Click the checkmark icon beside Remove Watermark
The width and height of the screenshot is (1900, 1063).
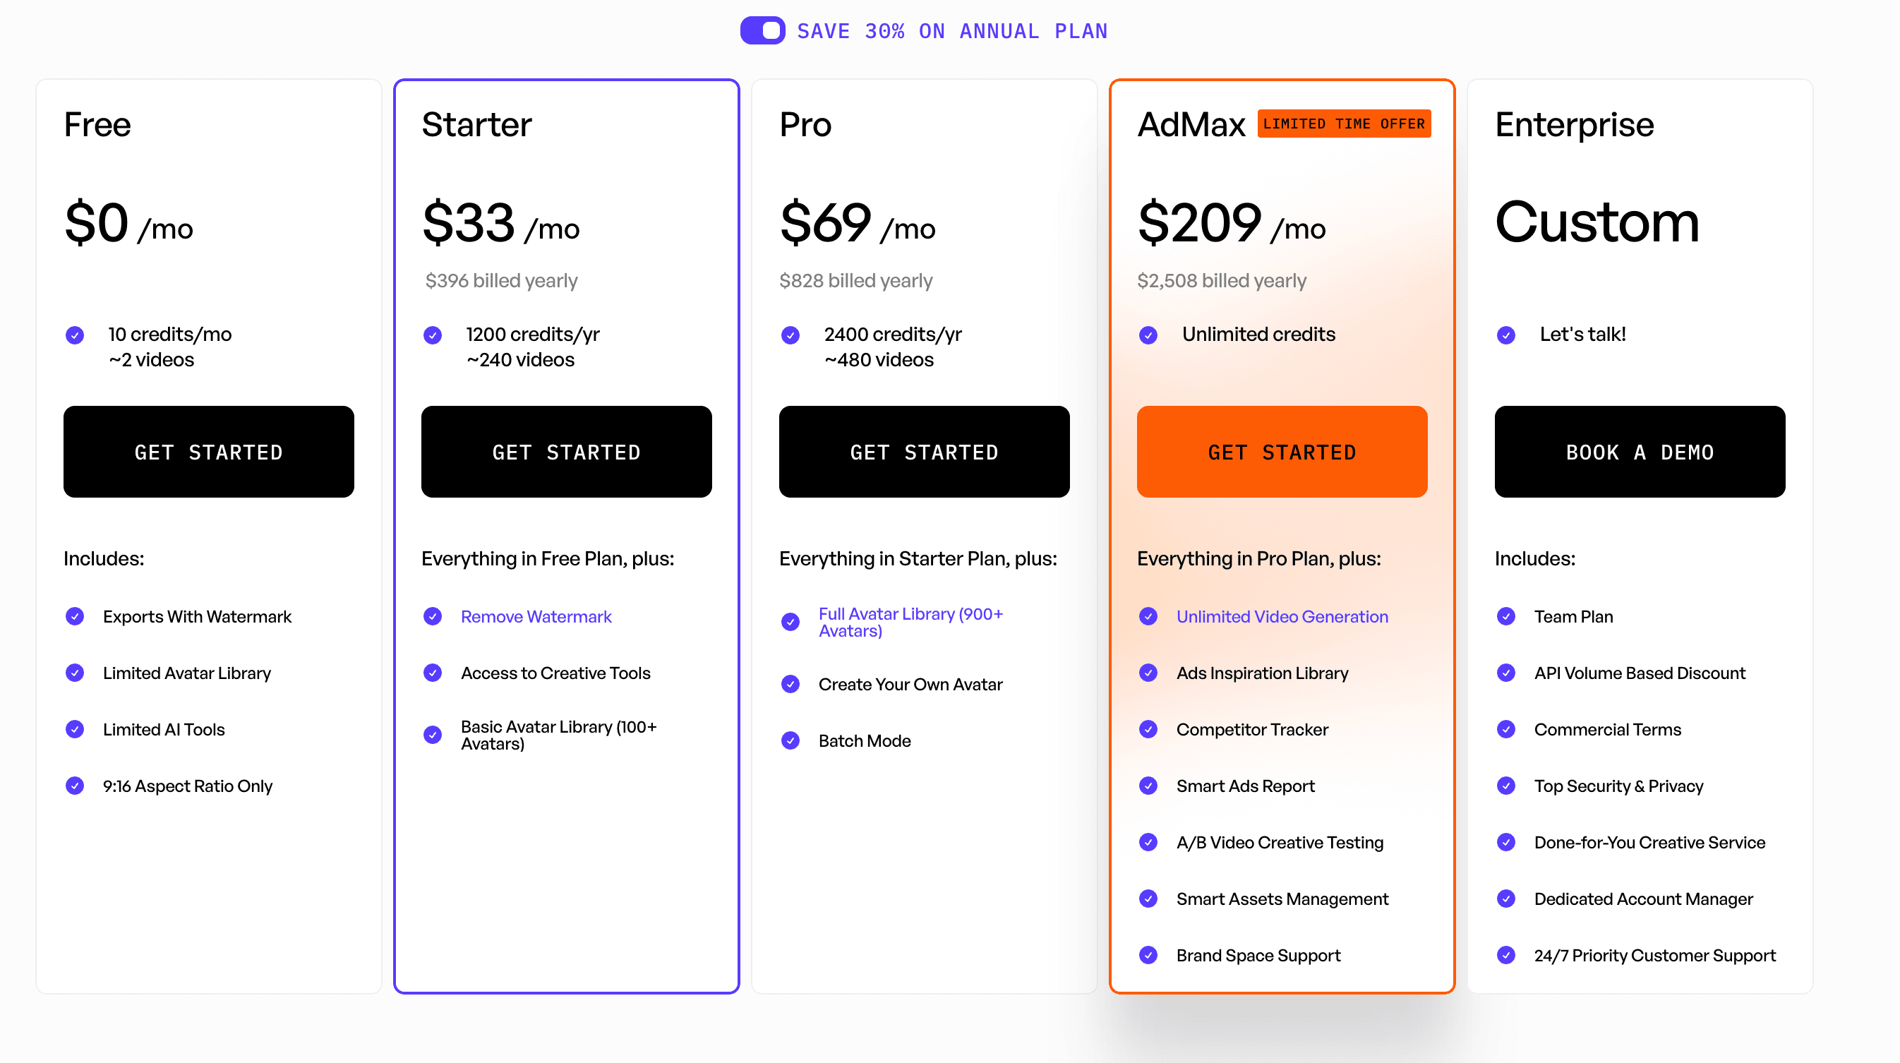click(x=433, y=616)
